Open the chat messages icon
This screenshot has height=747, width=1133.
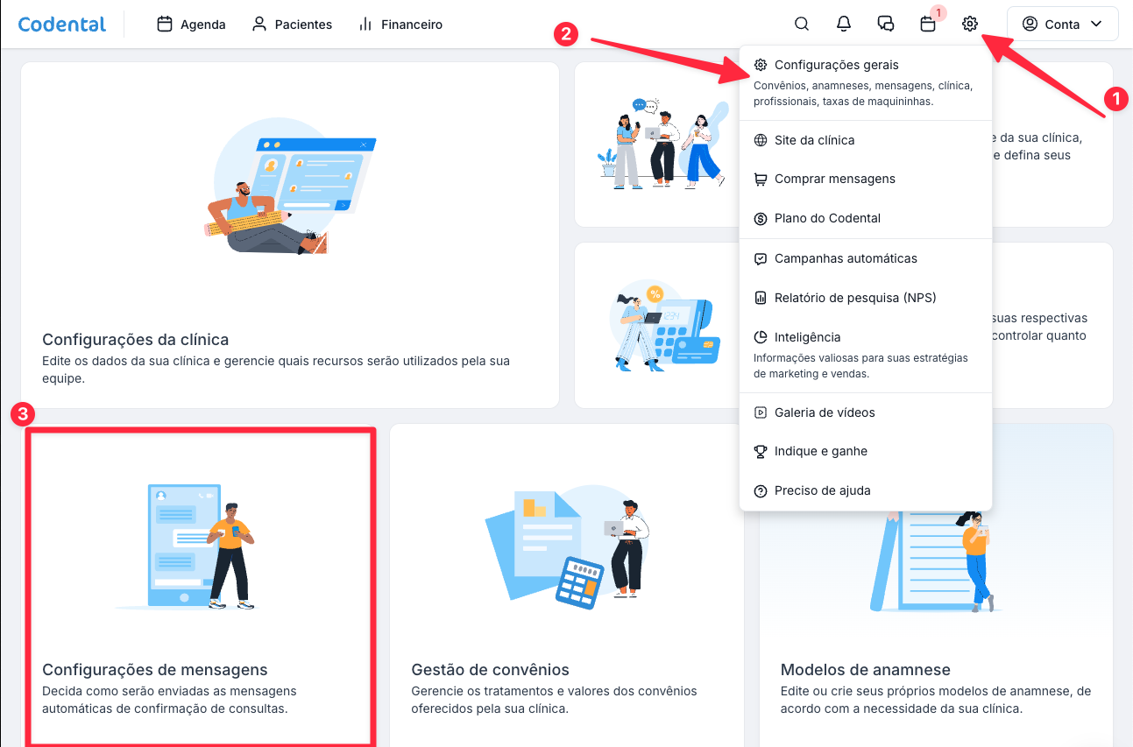[885, 25]
